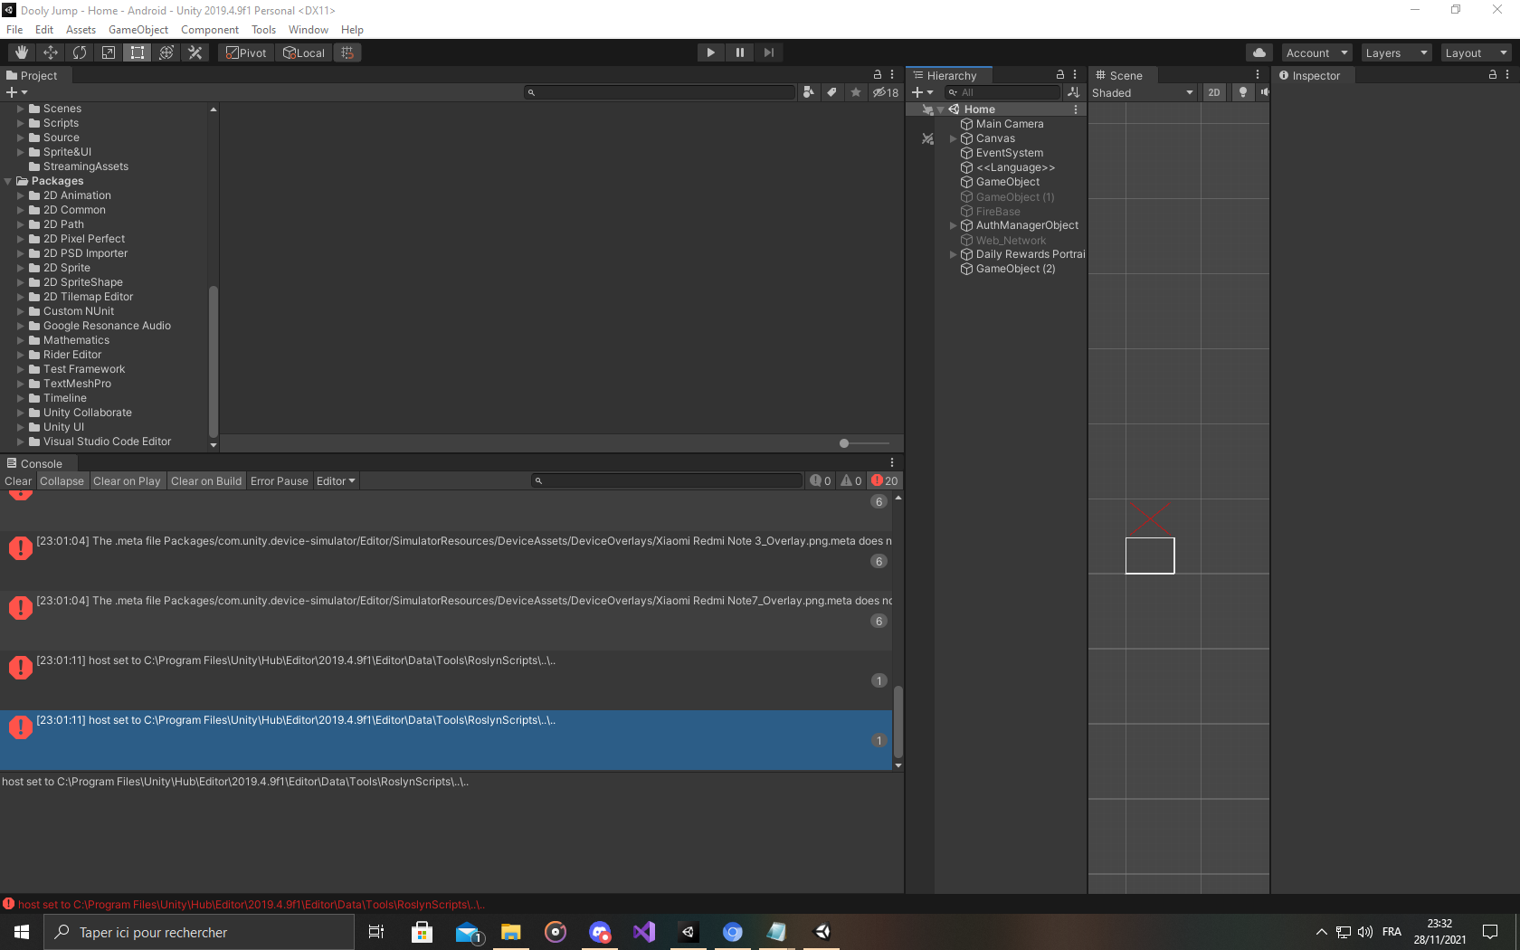Open the Account dropdown
Viewport: 1520px width, 950px height.
point(1317,53)
